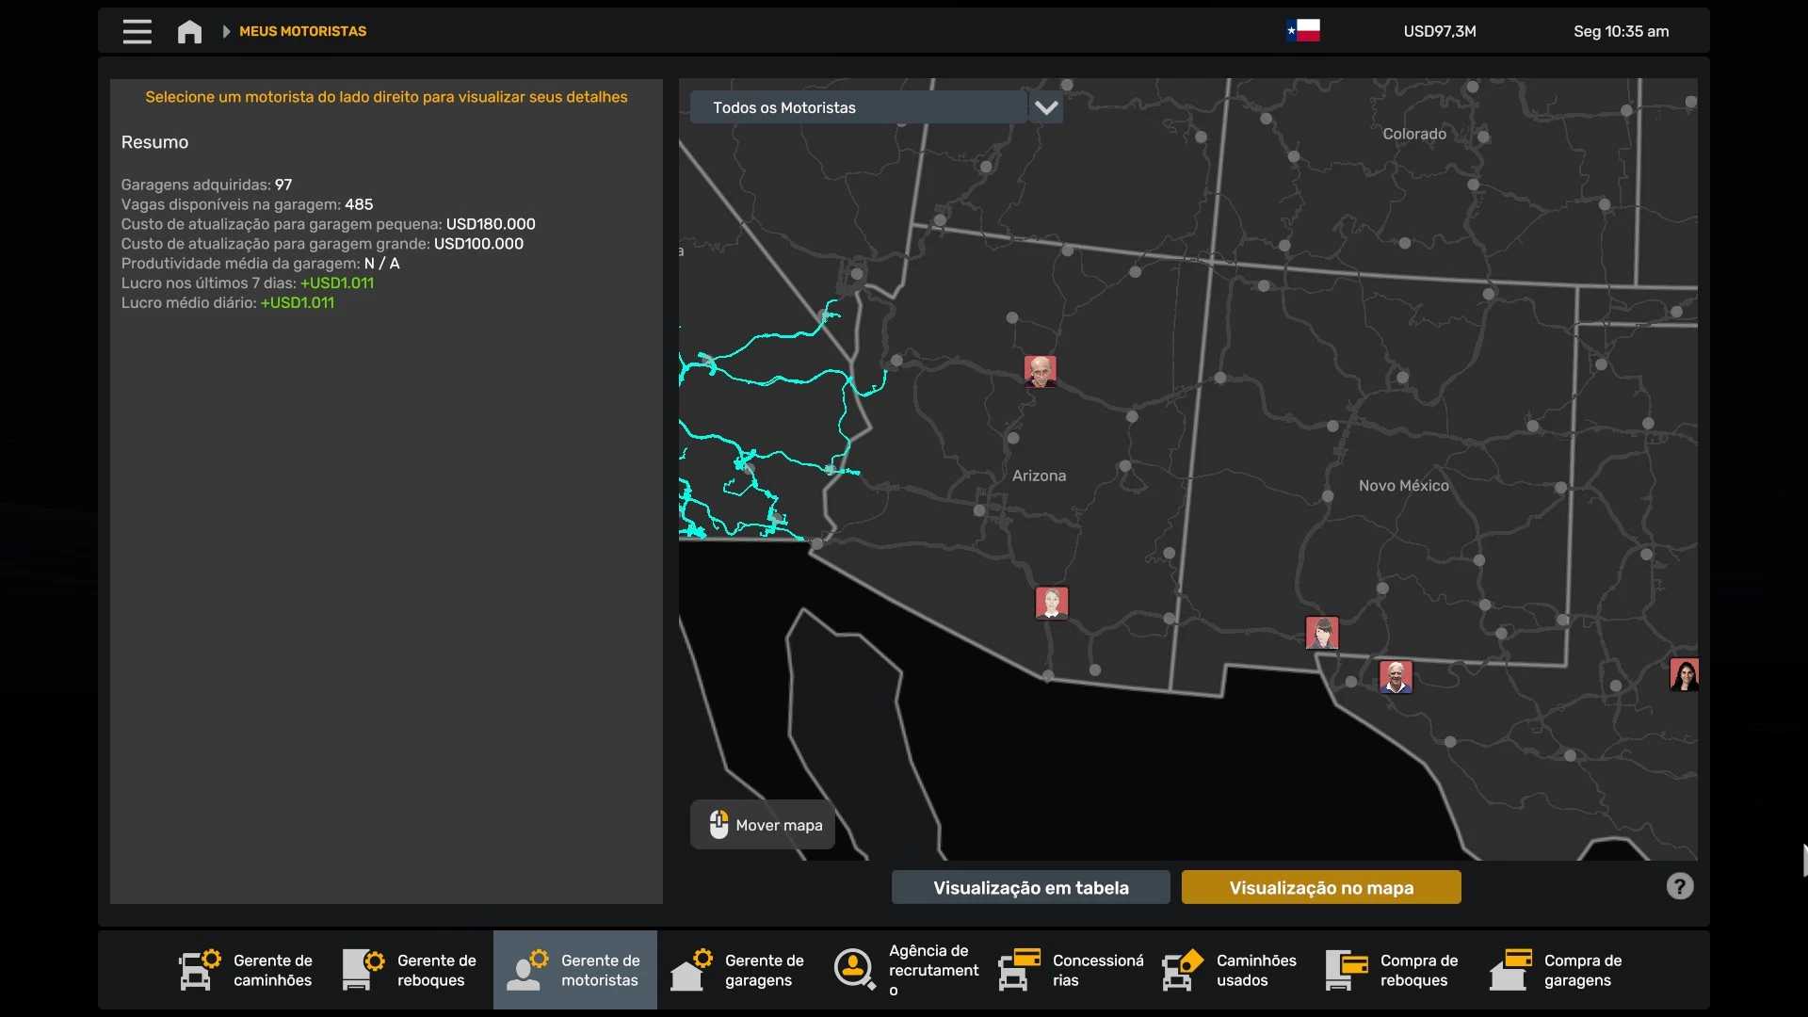Screen dimensions: 1808x1017
Task: Open Agência de recrutamento
Action: (905, 970)
